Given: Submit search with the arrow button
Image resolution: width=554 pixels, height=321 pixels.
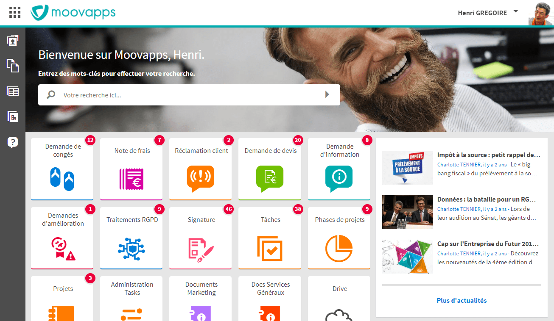Looking at the screenshot, I should click(x=327, y=94).
